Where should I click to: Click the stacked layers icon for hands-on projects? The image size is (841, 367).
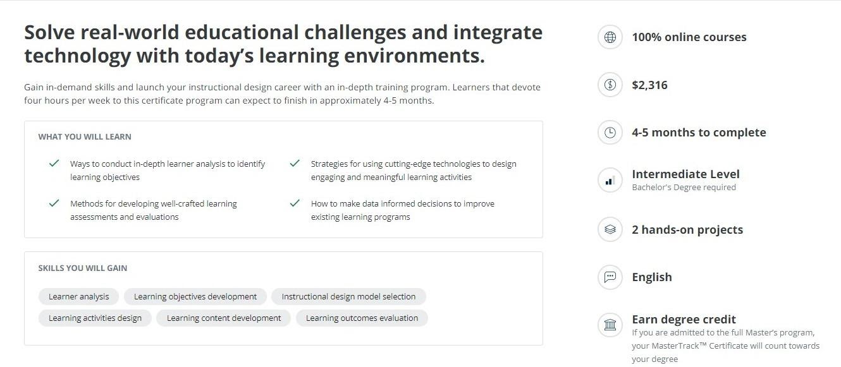(610, 230)
